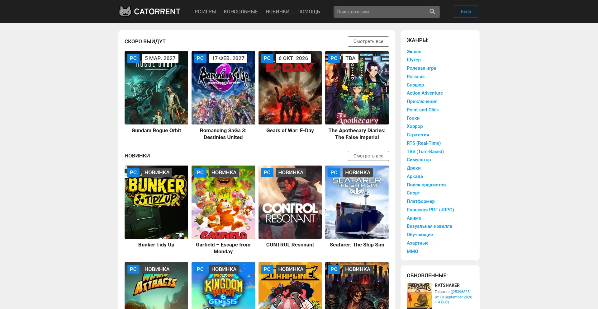The height and width of the screenshot is (309, 598).
Task: Select the Симулятор genre
Action: pos(419,160)
